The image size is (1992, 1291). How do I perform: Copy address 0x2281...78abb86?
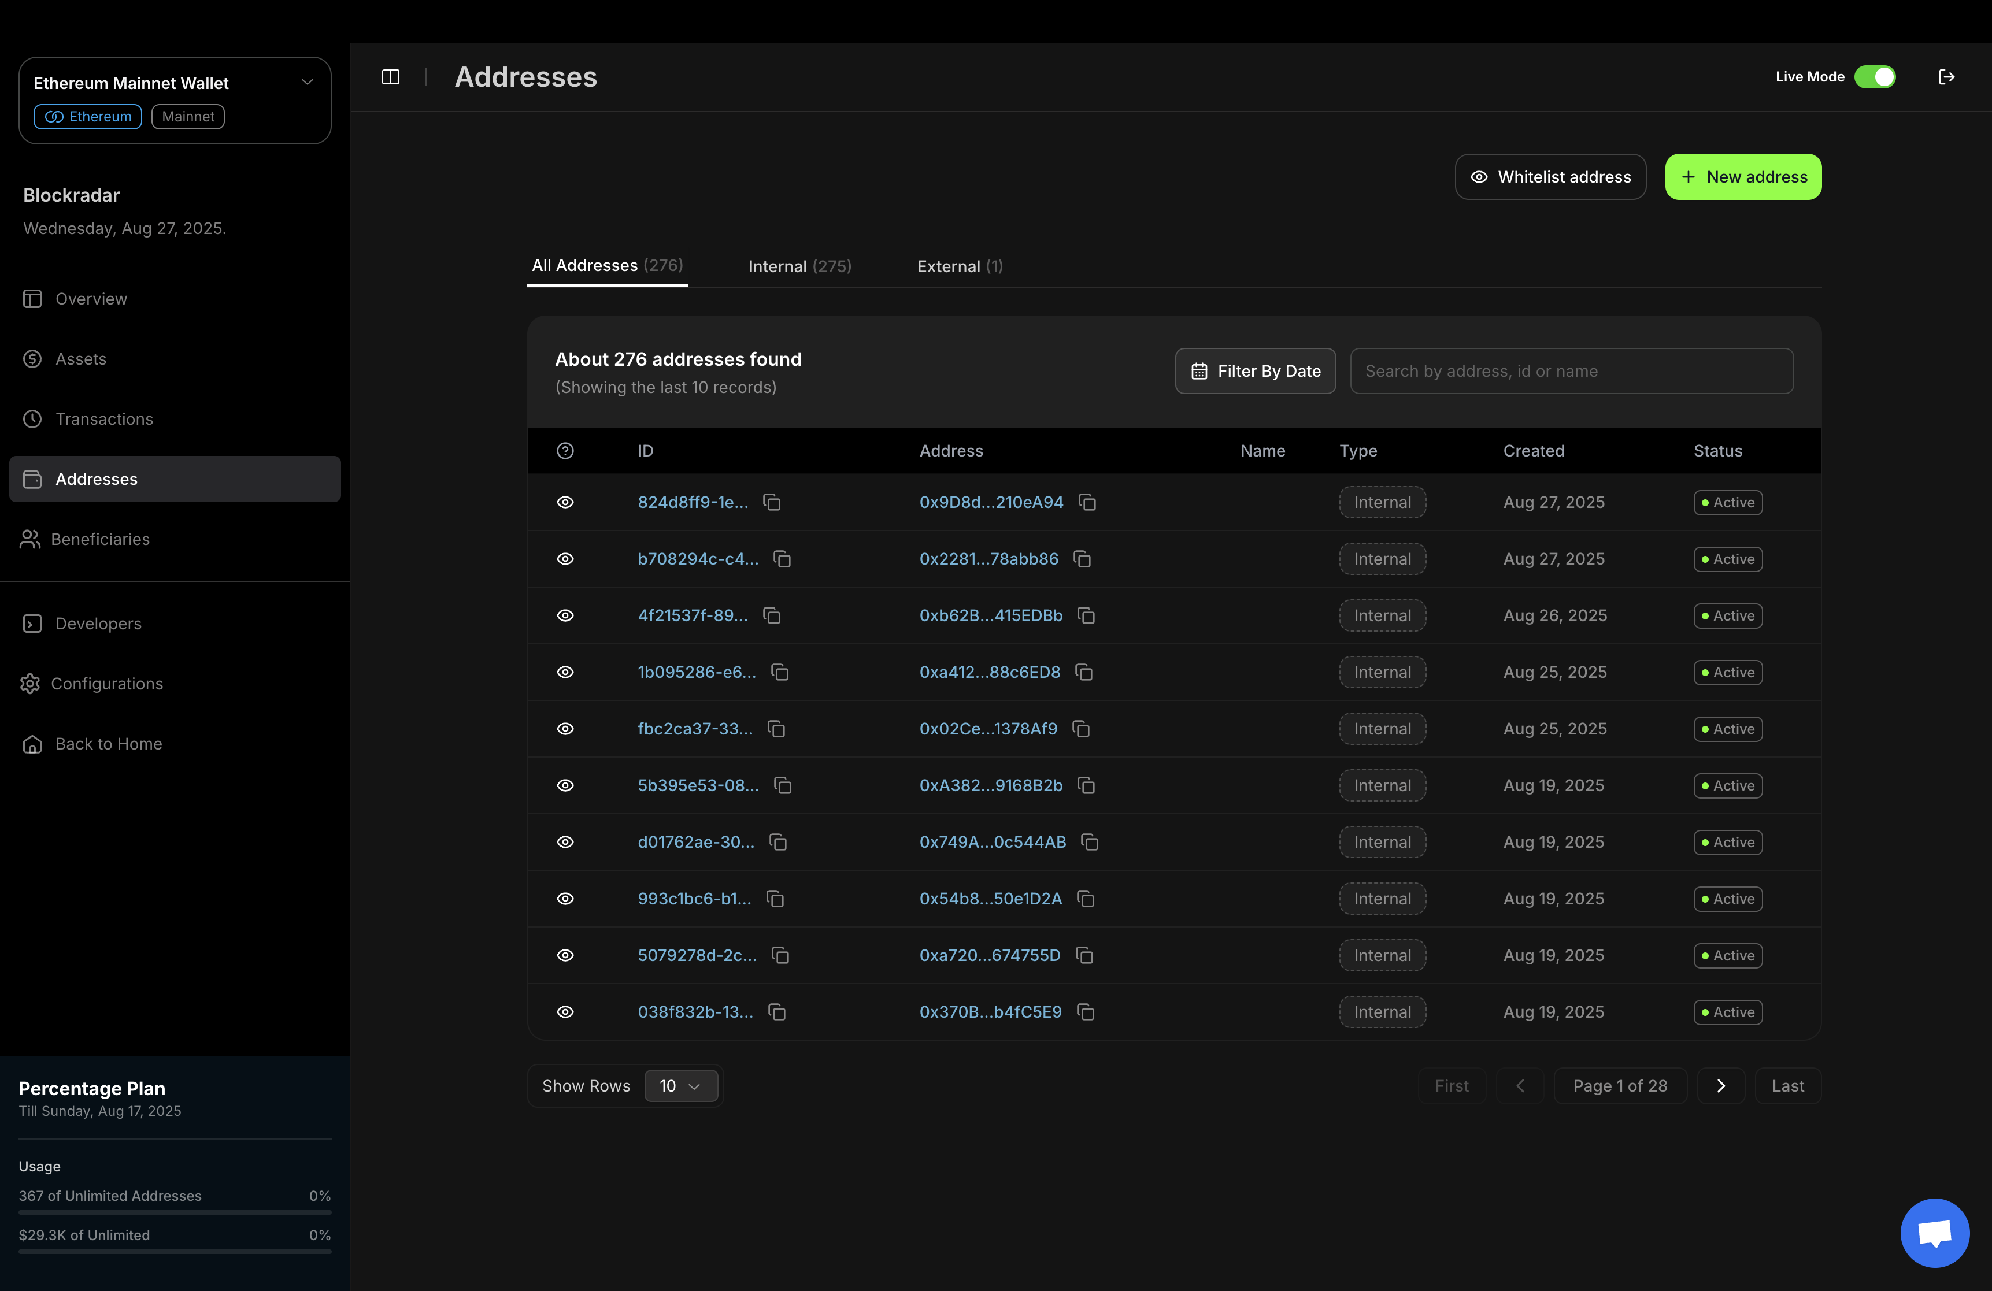[x=1082, y=559]
